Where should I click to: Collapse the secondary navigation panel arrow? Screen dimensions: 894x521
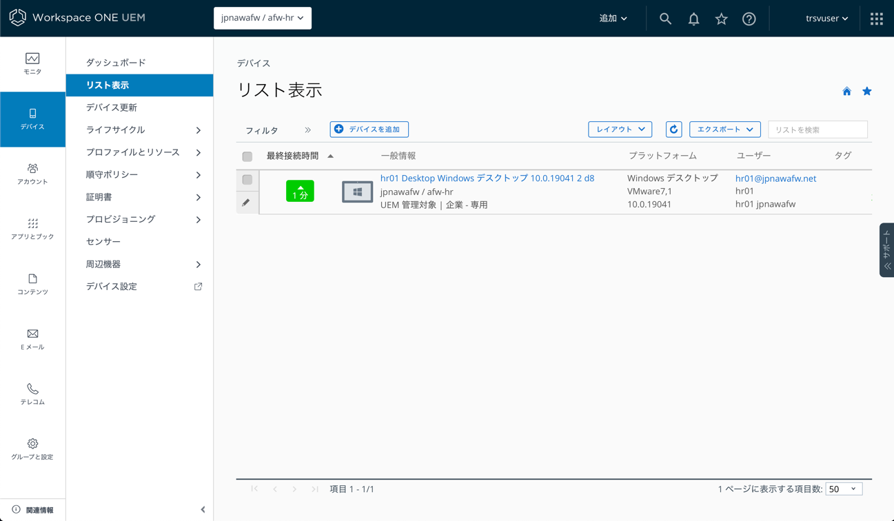203,510
